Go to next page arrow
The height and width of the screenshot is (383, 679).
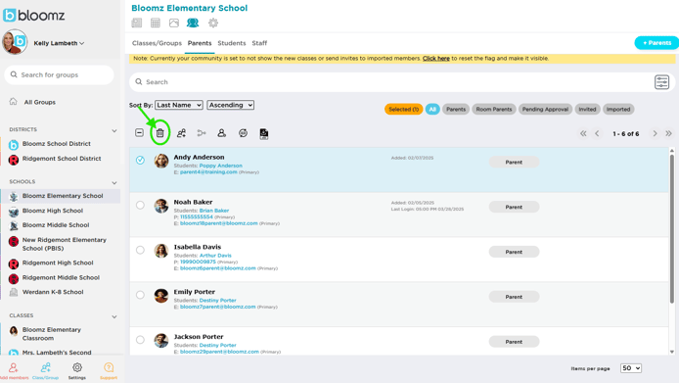click(655, 133)
